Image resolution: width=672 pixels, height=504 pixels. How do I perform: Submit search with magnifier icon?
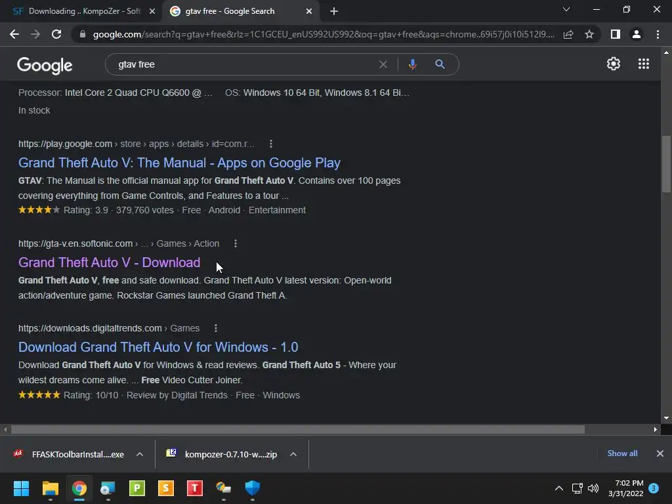[x=440, y=64]
